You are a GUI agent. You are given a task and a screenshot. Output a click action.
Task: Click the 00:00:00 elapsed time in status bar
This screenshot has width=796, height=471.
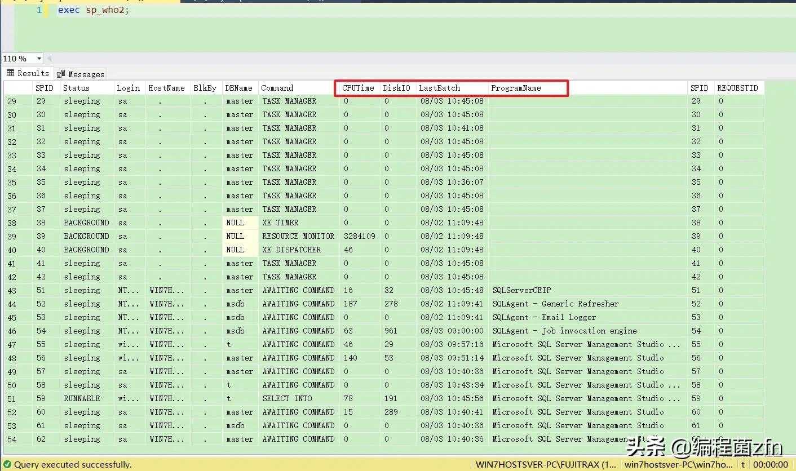tap(771, 465)
